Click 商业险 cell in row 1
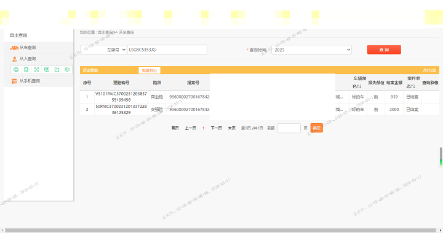Image resolution: width=443 pixels, height=233 pixels. point(157,97)
